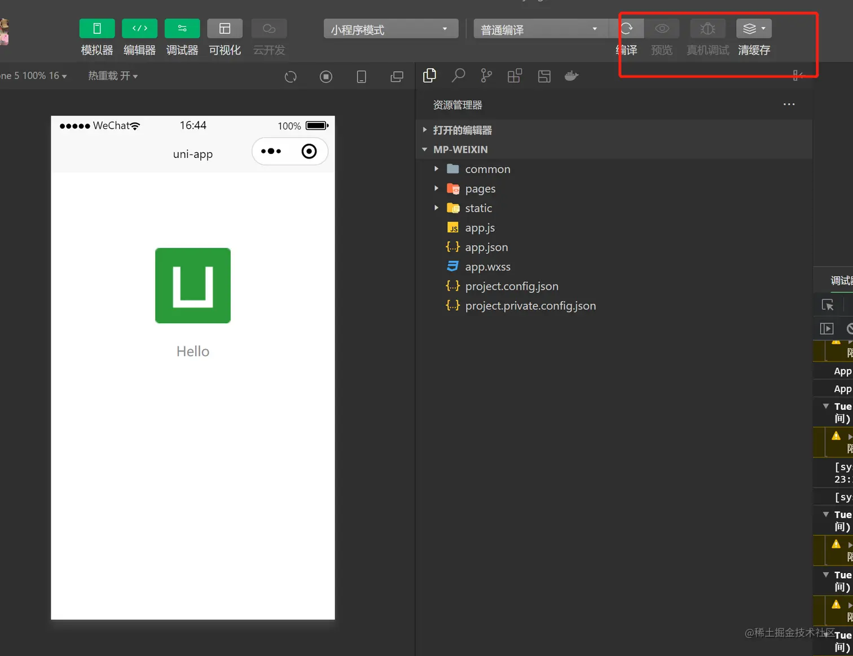Click the Hello text in simulator
The width and height of the screenshot is (853, 656).
pos(193,351)
